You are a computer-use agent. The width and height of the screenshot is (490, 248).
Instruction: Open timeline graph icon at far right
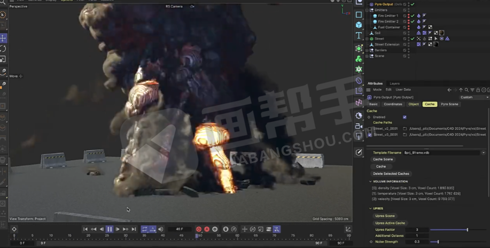348,229
